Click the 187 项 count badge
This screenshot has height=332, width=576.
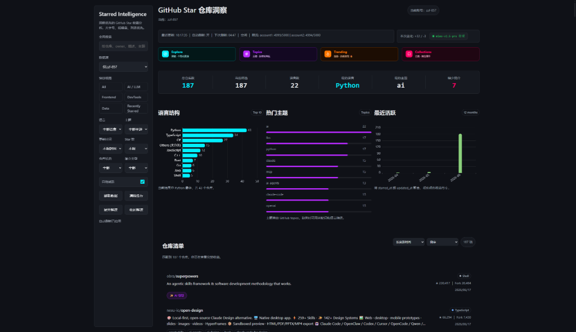tap(468, 242)
